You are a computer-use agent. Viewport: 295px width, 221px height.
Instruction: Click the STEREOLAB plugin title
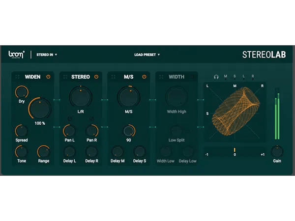(264, 55)
